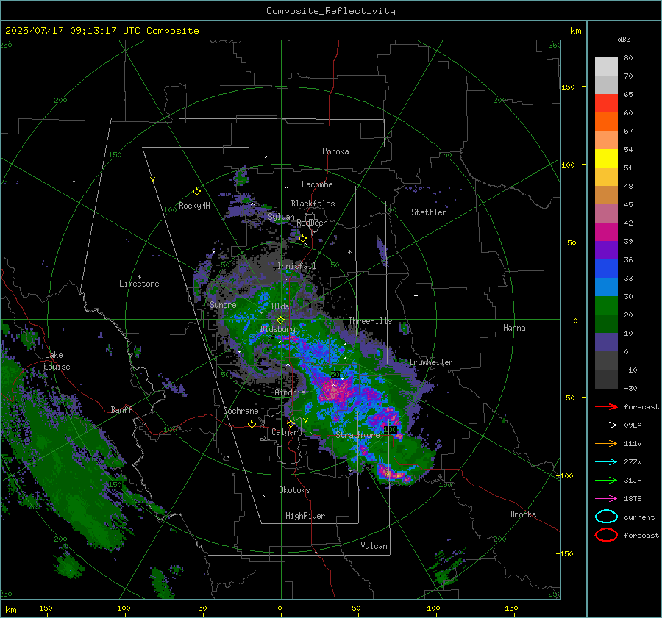Click the ThreeHills label
662x618 pixels.
coord(370,321)
